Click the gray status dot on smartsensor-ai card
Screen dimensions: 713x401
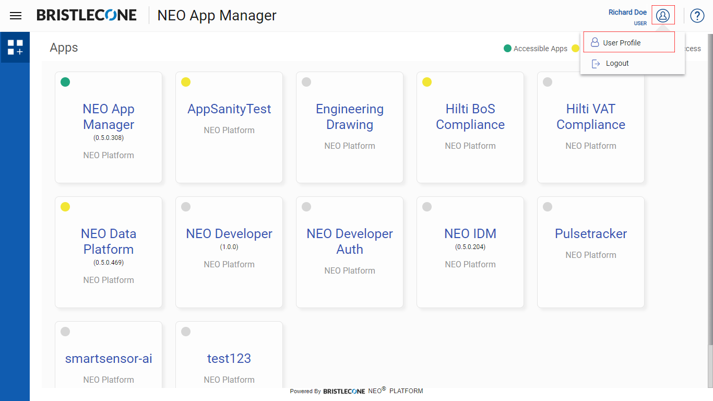65,332
